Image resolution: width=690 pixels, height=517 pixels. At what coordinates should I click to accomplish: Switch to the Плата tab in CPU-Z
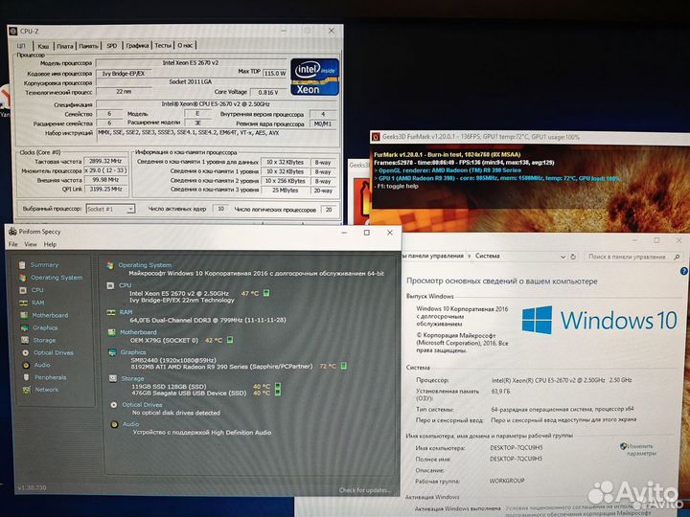[65, 46]
